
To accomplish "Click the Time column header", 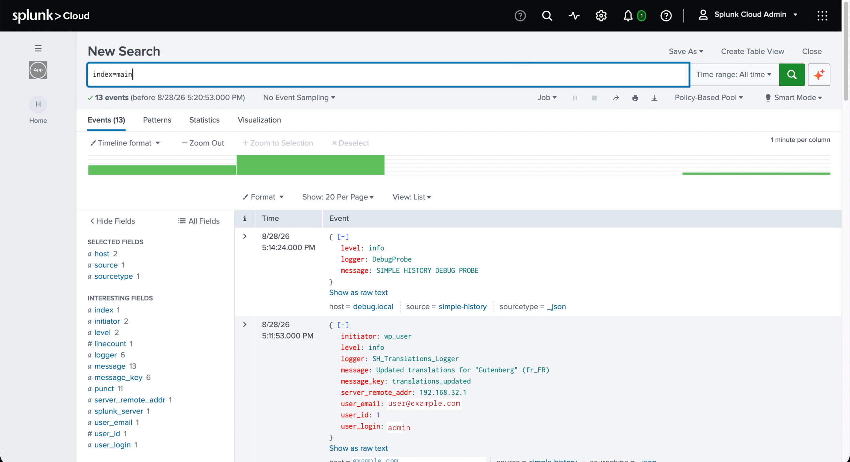I will tap(288, 218).
